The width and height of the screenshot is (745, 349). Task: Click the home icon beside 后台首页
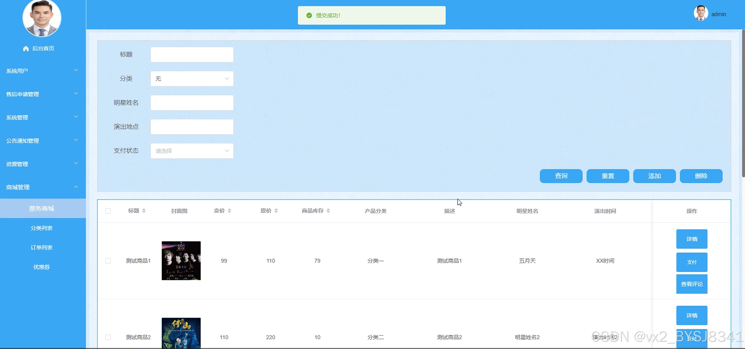click(x=26, y=49)
